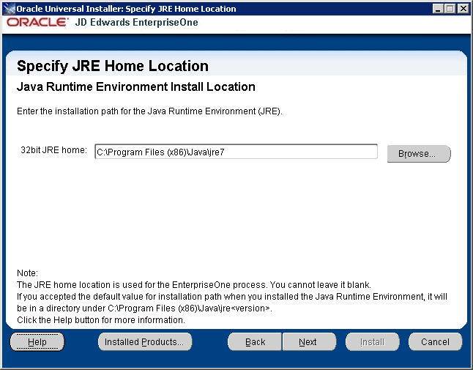The image size is (473, 370).
Task: Click the installer icon in the title bar
Action: (x=9, y=9)
